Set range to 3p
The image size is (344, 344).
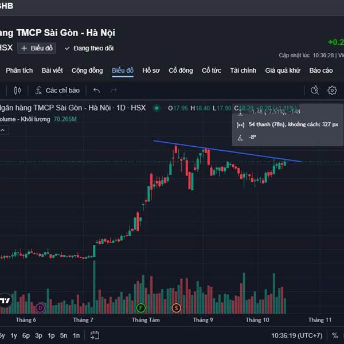click(x=38, y=335)
